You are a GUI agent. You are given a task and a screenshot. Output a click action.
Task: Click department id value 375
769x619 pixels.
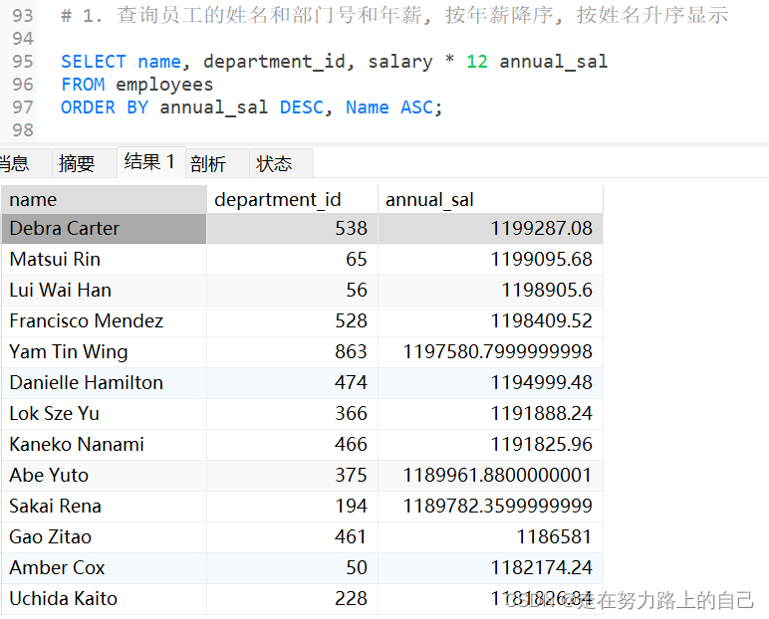click(x=292, y=476)
